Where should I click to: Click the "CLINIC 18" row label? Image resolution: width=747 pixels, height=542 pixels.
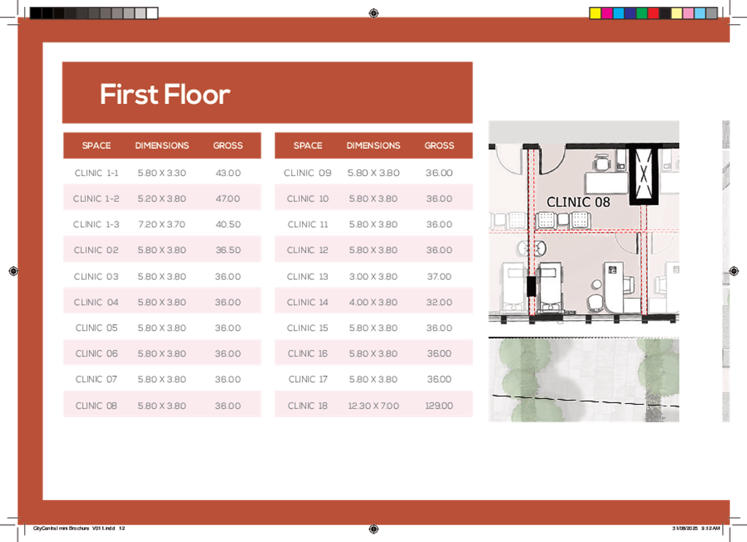point(308,405)
